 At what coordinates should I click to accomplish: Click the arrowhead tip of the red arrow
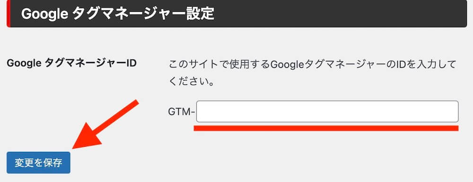[x=75, y=146]
